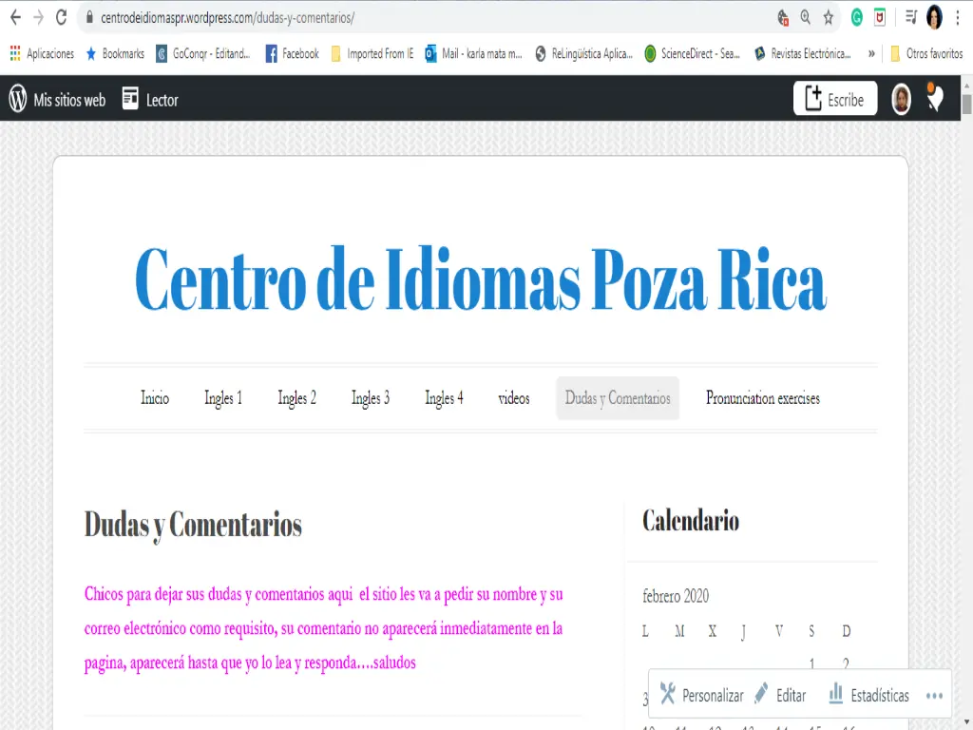
Task: Open the Ingles 3 menu item
Action: 371,398
